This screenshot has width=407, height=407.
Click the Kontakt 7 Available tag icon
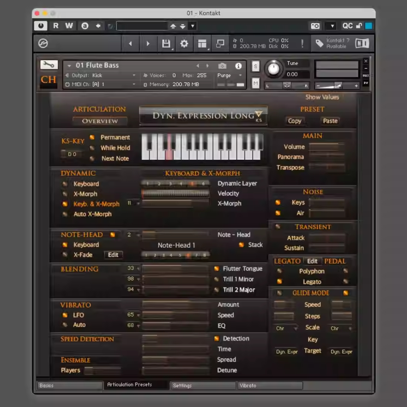(319, 43)
